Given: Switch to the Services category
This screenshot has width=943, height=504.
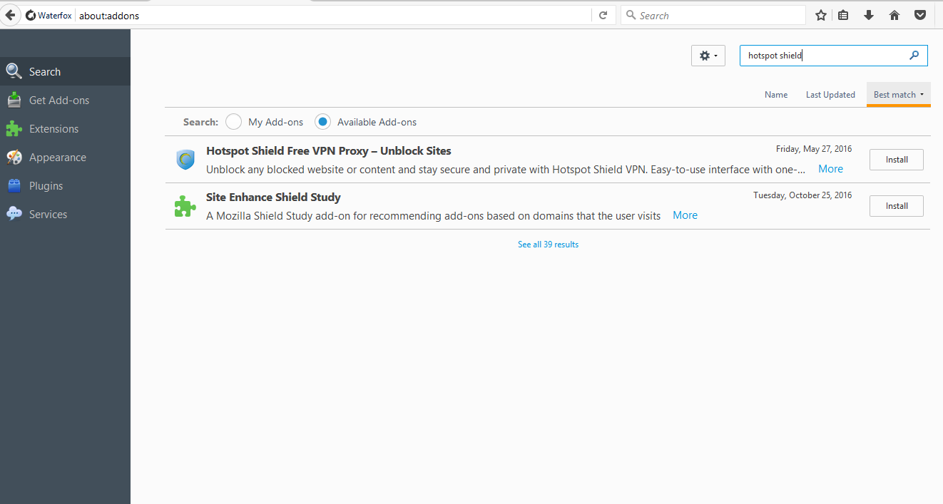Looking at the screenshot, I should [65, 214].
